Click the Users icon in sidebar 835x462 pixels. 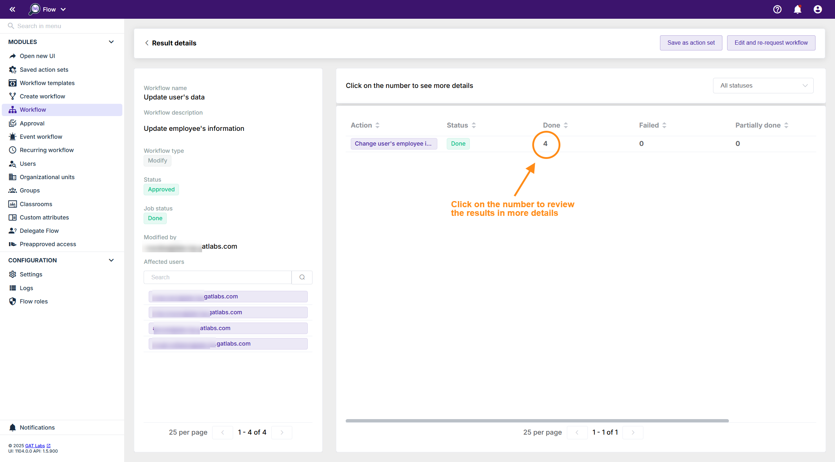tap(13, 164)
